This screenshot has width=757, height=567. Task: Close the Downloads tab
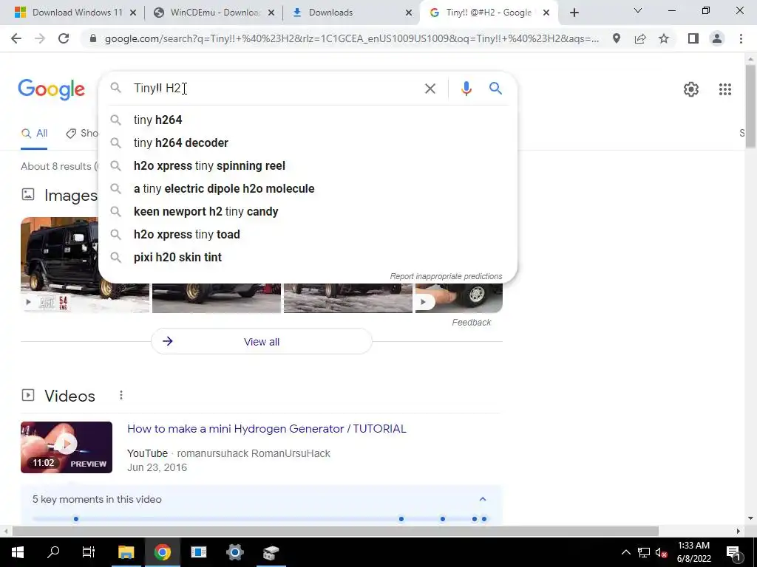[409, 13]
